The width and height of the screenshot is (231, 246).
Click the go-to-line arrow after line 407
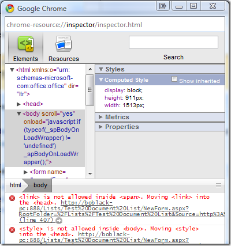59,221
